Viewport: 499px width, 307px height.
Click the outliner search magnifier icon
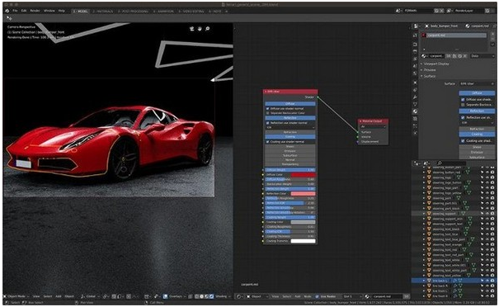coord(440,163)
